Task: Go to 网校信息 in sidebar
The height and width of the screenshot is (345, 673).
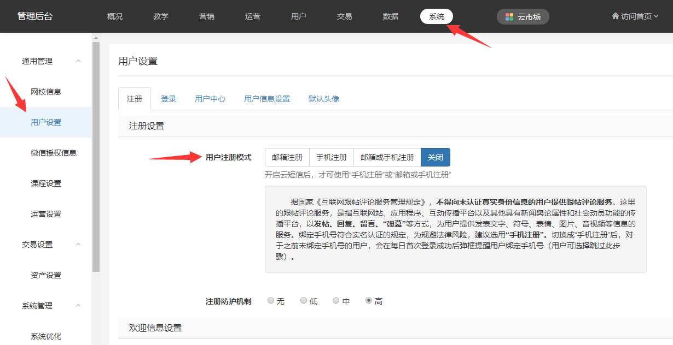Action: click(x=46, y=92)
